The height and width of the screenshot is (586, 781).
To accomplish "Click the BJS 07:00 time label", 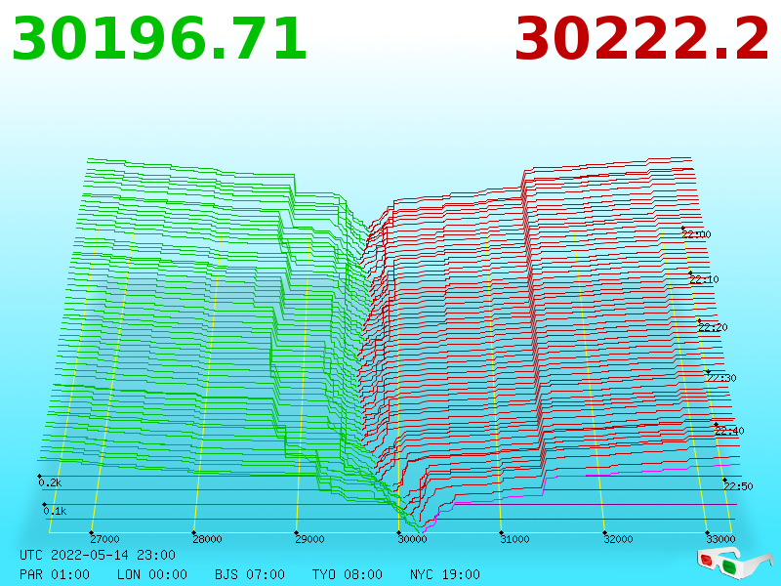I will click(250, 574).
